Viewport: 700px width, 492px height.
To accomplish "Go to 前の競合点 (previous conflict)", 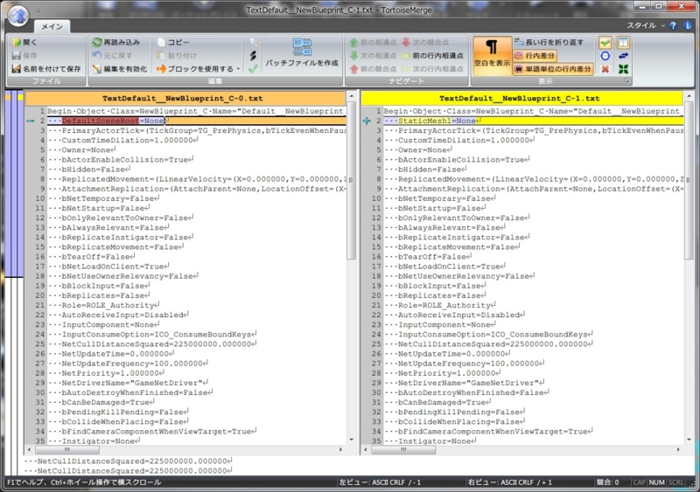I will click(x=373, y=69).
